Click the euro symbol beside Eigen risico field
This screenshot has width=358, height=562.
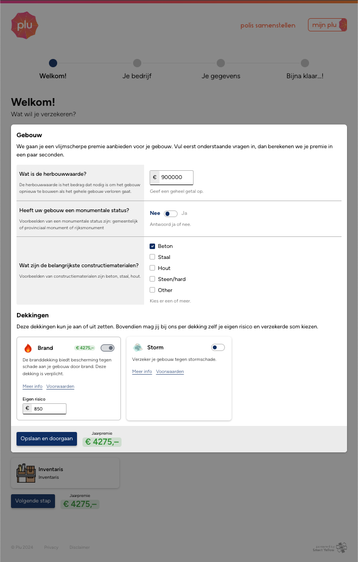(27, 409)
